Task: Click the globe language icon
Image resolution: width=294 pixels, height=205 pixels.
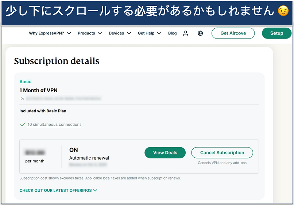Action: tap(200, 33)
